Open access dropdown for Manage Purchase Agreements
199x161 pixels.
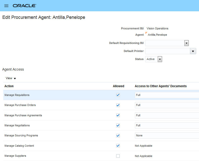tap(167, 115)
